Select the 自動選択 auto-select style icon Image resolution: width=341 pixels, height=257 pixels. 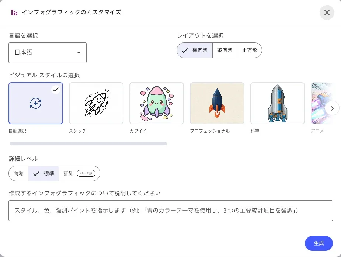click(x=36, y=103)
